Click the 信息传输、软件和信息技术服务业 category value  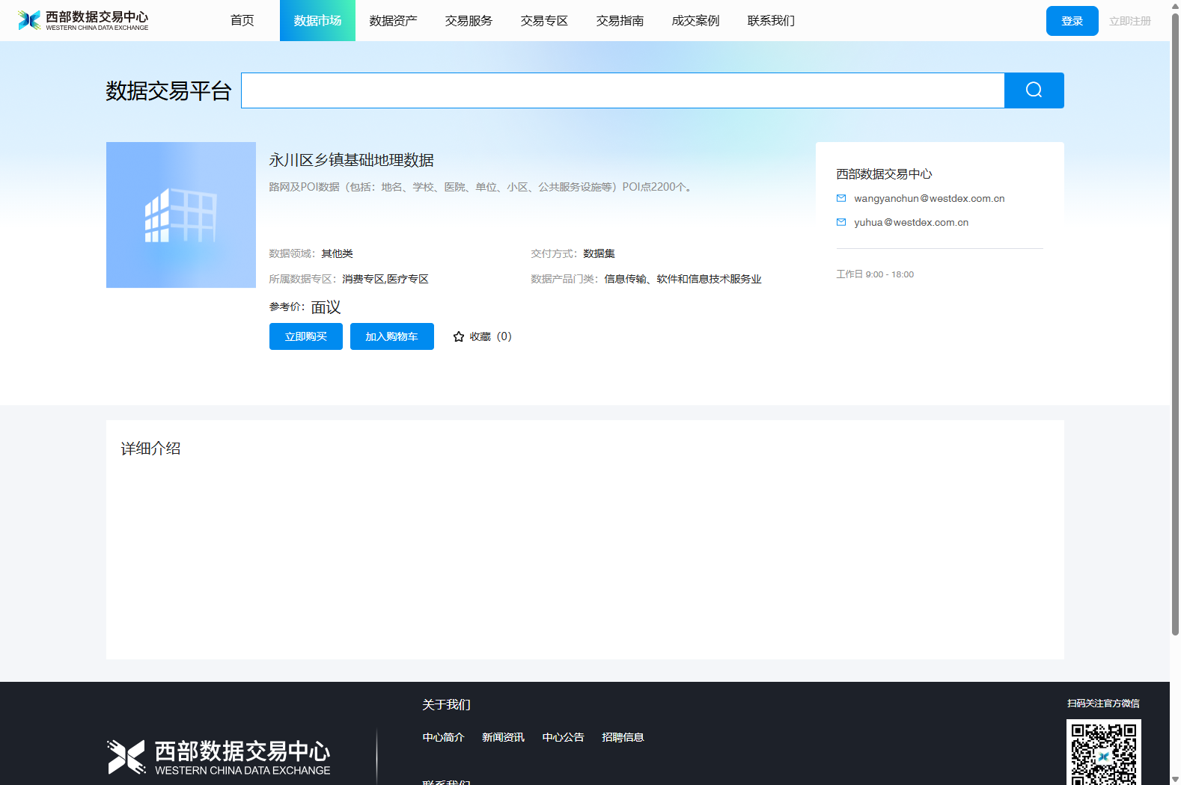pyautogui.click(x=683, y=279)
